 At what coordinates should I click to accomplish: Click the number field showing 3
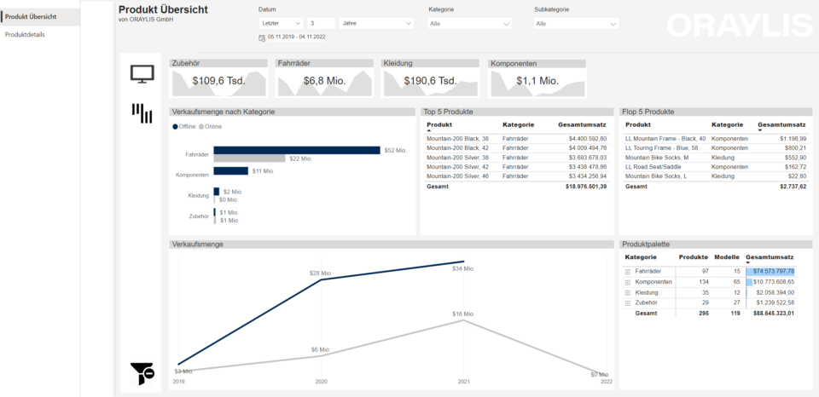coord(322,24)
